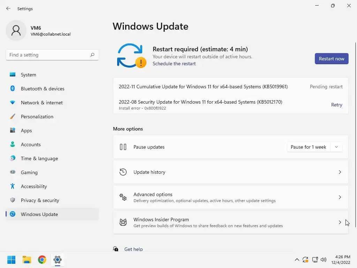This screenshot has width=357, height=268.
Task: Click the Pause updates icon
Action: 123,147
